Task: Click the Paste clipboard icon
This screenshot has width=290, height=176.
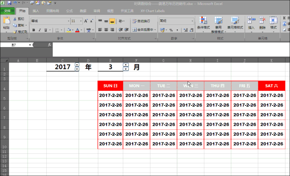Action: point(6,21)
